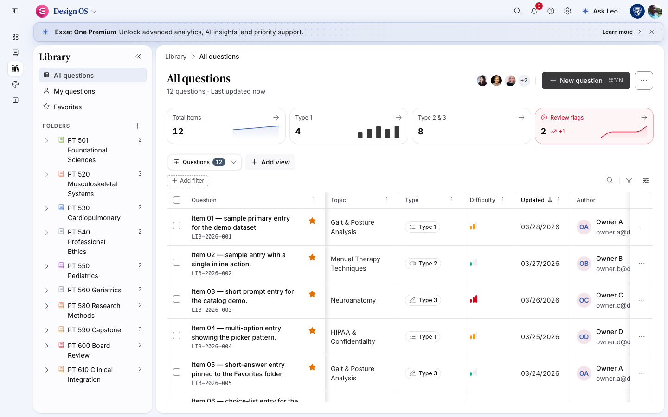Follow the Learn more link
This screenshot has width=668, height=417.
pyautogui.click(x=621, y=32)
